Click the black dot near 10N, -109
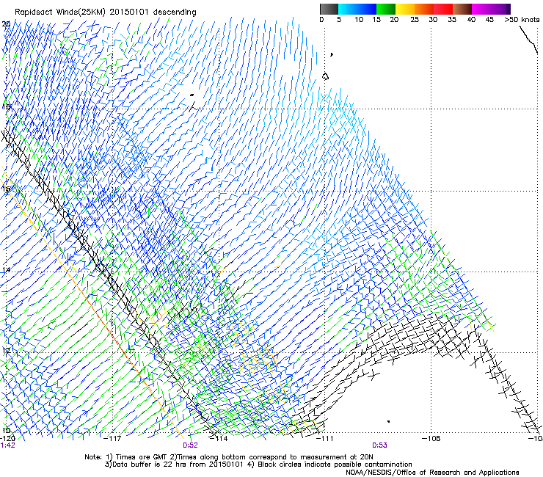Screen dimensions: 543x477 [x=389, y=421]
